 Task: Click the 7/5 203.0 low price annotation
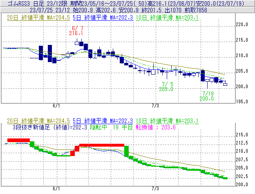pos(166,87)
